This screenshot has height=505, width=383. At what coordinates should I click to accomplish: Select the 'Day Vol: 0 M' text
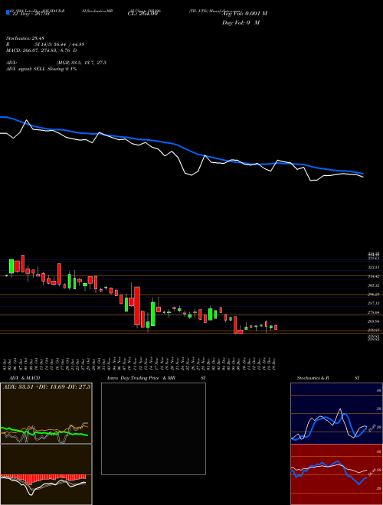241,23
